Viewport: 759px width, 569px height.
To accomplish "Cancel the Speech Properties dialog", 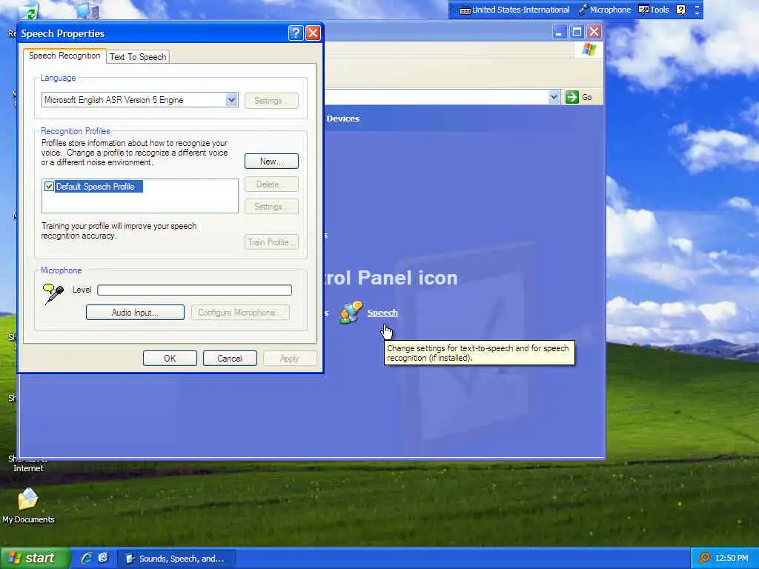I will [x=230, y=359].
